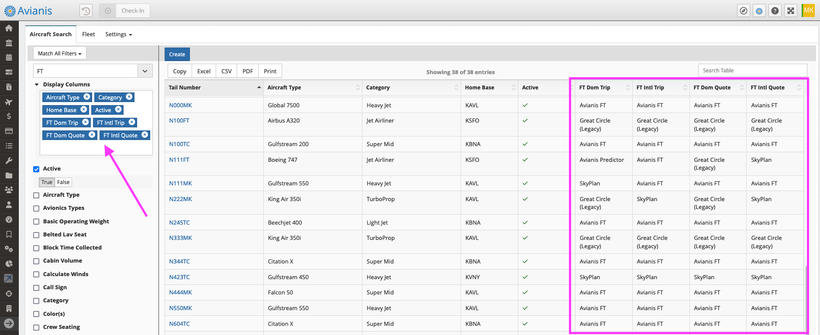The image size is (820, 335).
Task: Open the bank building sidebar icon
Action: coord(9,43)
